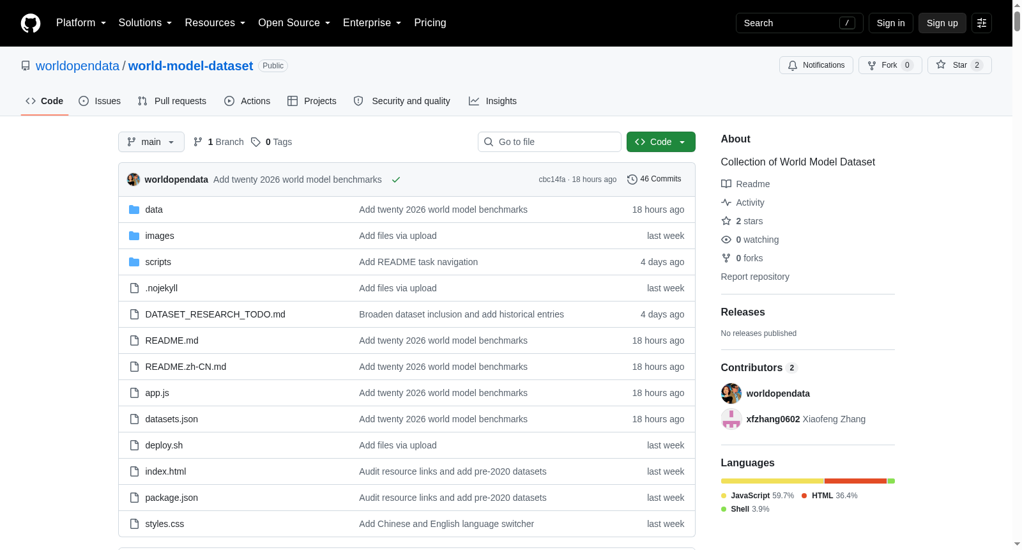The width and height of the screenshot is (1022, 550).
Task: Expand the Solutions menu
Action: pyautogui.click(x=145, y=23)
